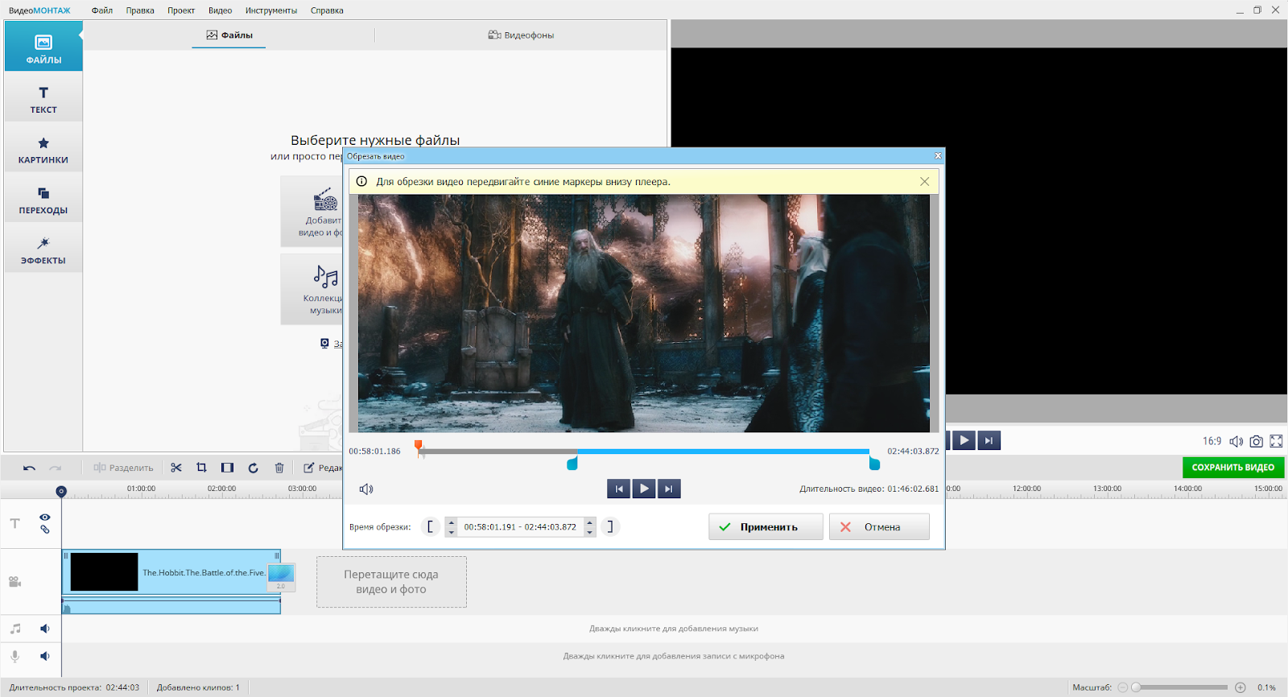
Task: Click the Применить button
Action: [x=766, y=526]
